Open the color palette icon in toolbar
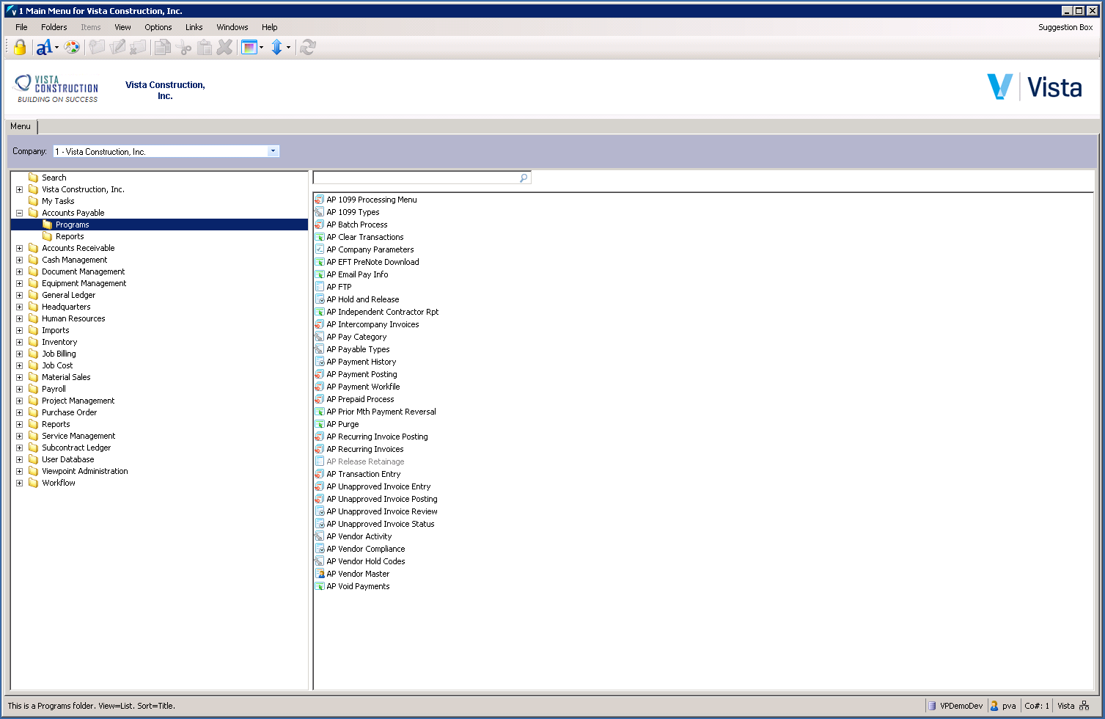Screen dimensions: 1105x719 [x=72, y=48]
